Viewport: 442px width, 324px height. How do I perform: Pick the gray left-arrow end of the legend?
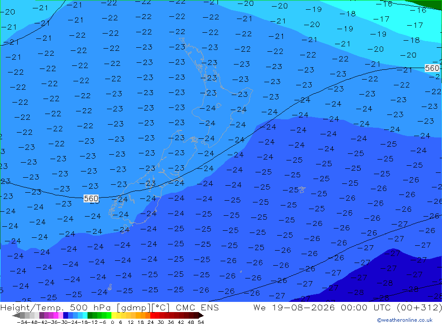16,315
